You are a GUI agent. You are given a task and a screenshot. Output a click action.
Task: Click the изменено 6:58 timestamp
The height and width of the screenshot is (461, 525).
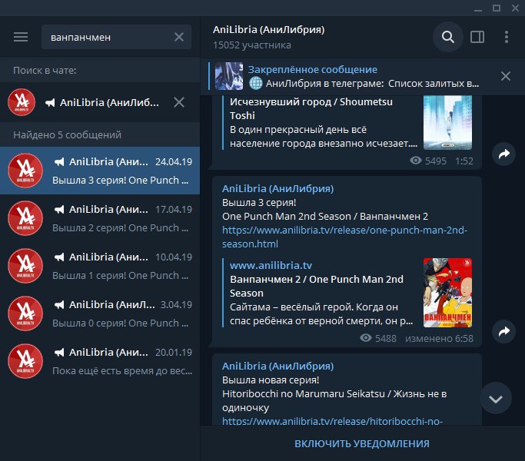(439, 339)
